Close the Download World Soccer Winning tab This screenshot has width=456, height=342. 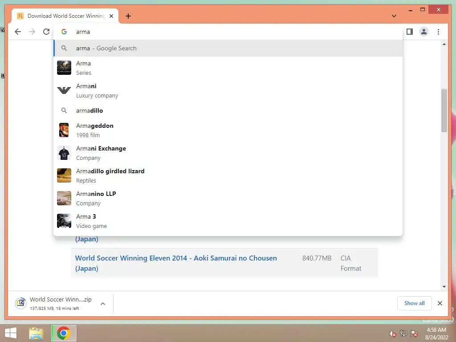[111, 16]
